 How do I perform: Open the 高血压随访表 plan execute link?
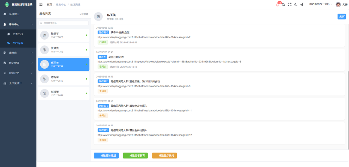pos(169,62)
